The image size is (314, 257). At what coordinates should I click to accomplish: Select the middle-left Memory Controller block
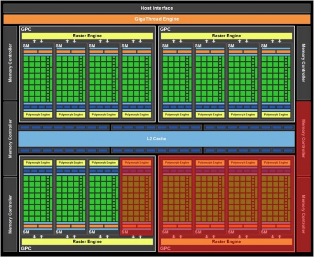10,138
